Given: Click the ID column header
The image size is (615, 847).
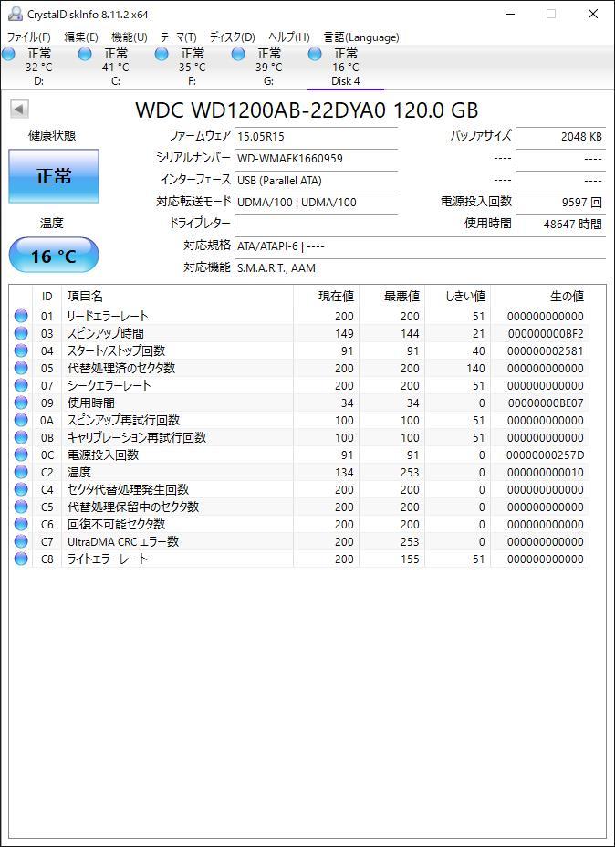Looking at the screenshot, I should (47, 296).
